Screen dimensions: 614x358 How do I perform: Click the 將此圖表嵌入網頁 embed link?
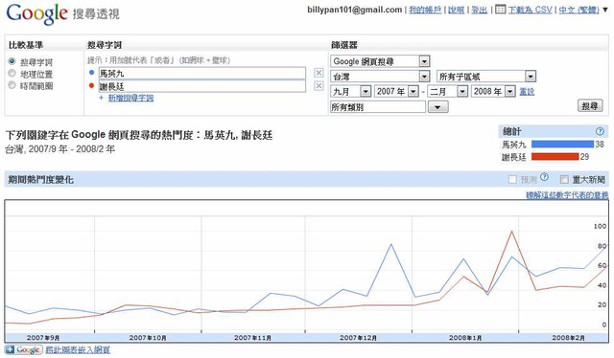point(78,349)
